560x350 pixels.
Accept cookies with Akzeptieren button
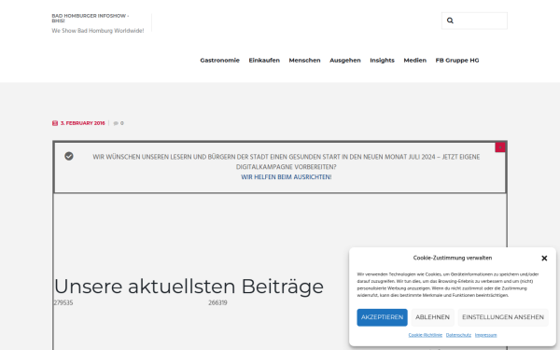382,317
